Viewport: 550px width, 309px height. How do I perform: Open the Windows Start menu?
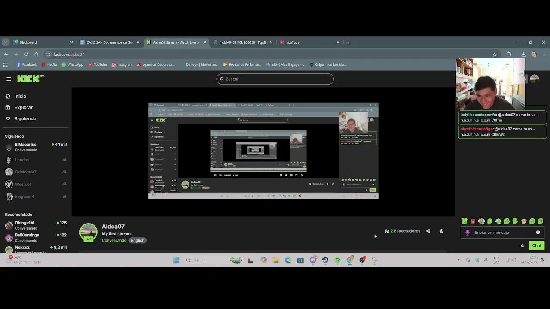176,260
